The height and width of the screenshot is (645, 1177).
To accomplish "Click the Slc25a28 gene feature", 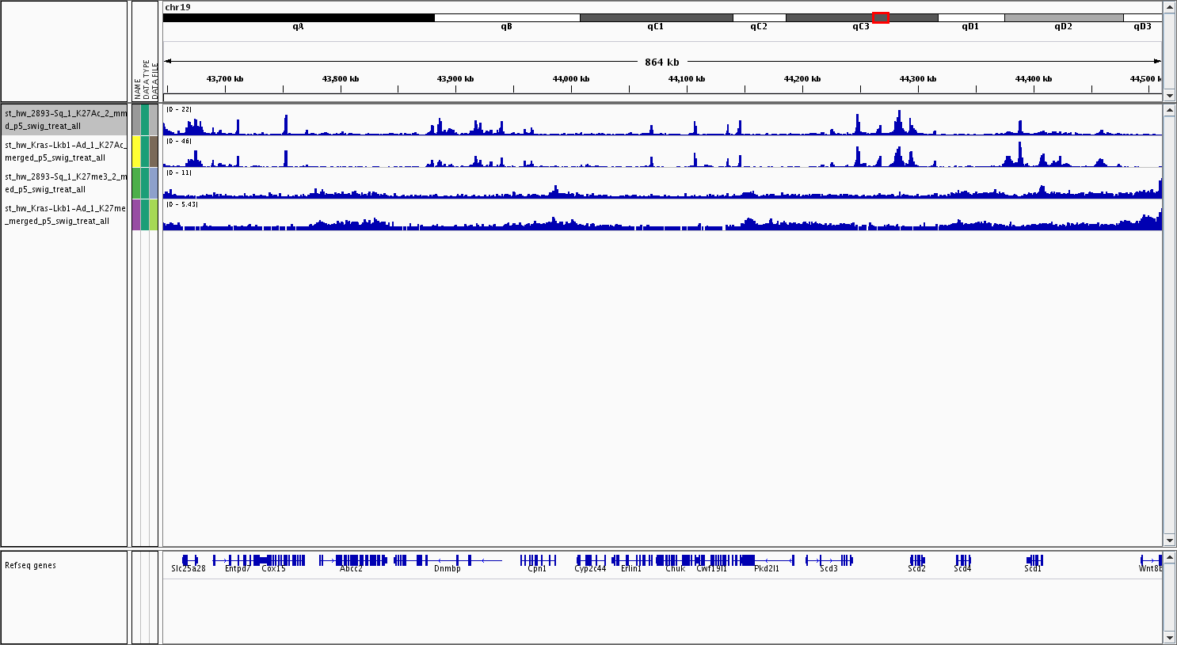I will 189,560.
